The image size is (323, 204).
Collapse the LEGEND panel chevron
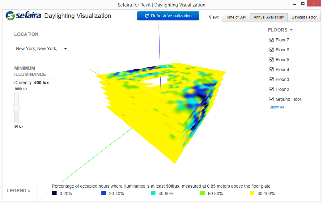pyautogui.click(x=29, y=191)
